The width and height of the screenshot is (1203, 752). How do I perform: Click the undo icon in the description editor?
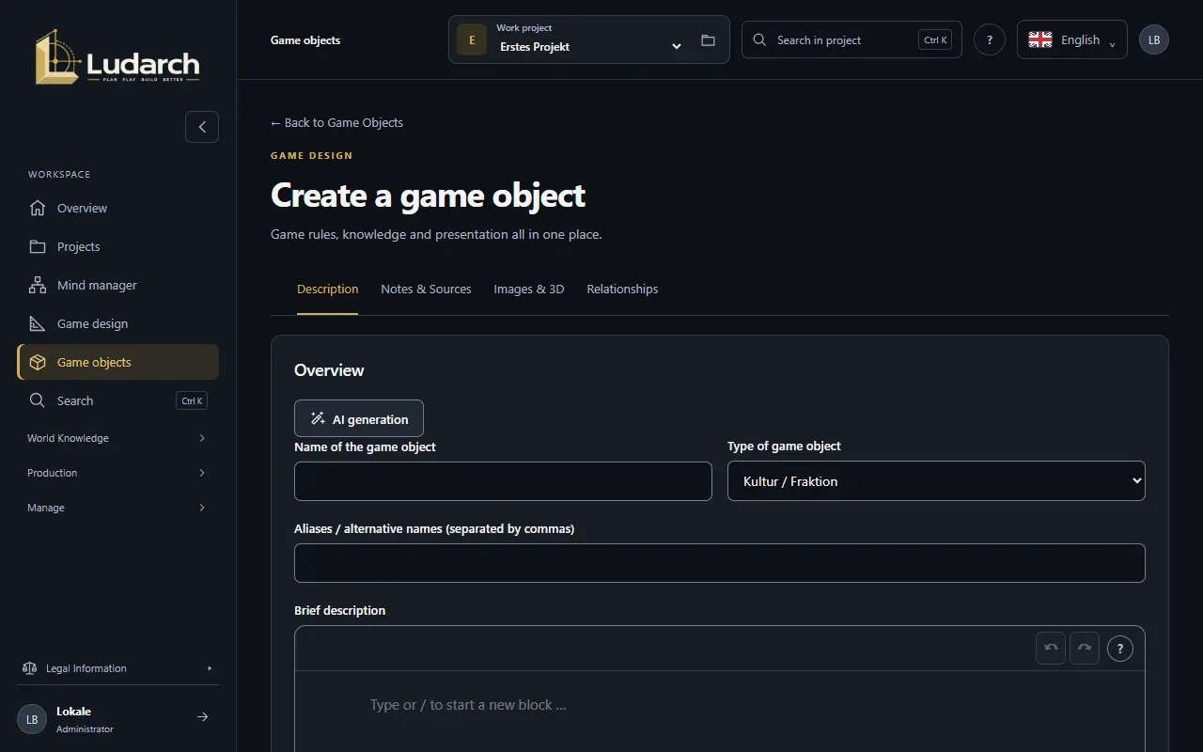click(x=1051, y=648)
